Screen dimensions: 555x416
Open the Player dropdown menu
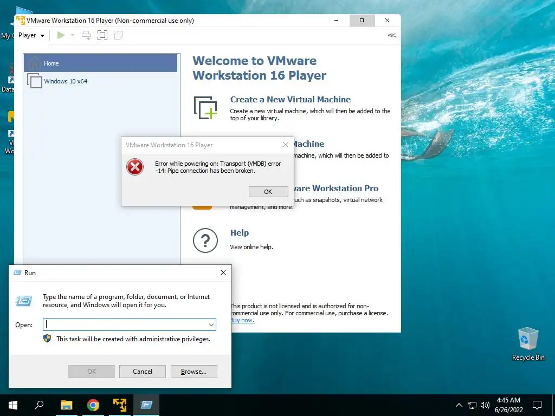[31, 35]
